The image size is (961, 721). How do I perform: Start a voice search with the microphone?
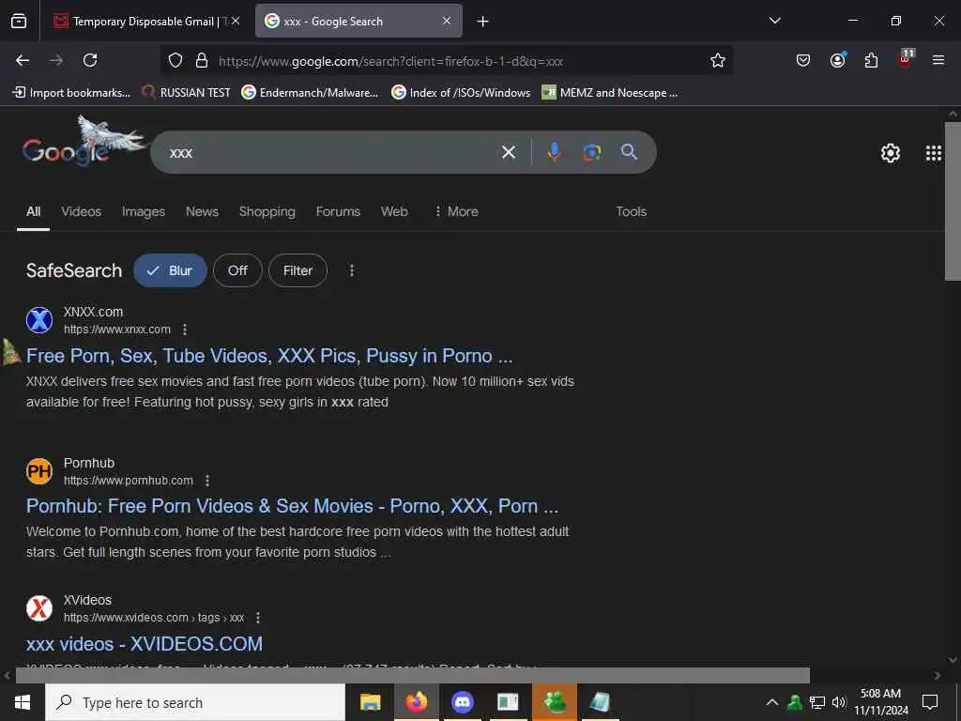[x=554, y=152]
